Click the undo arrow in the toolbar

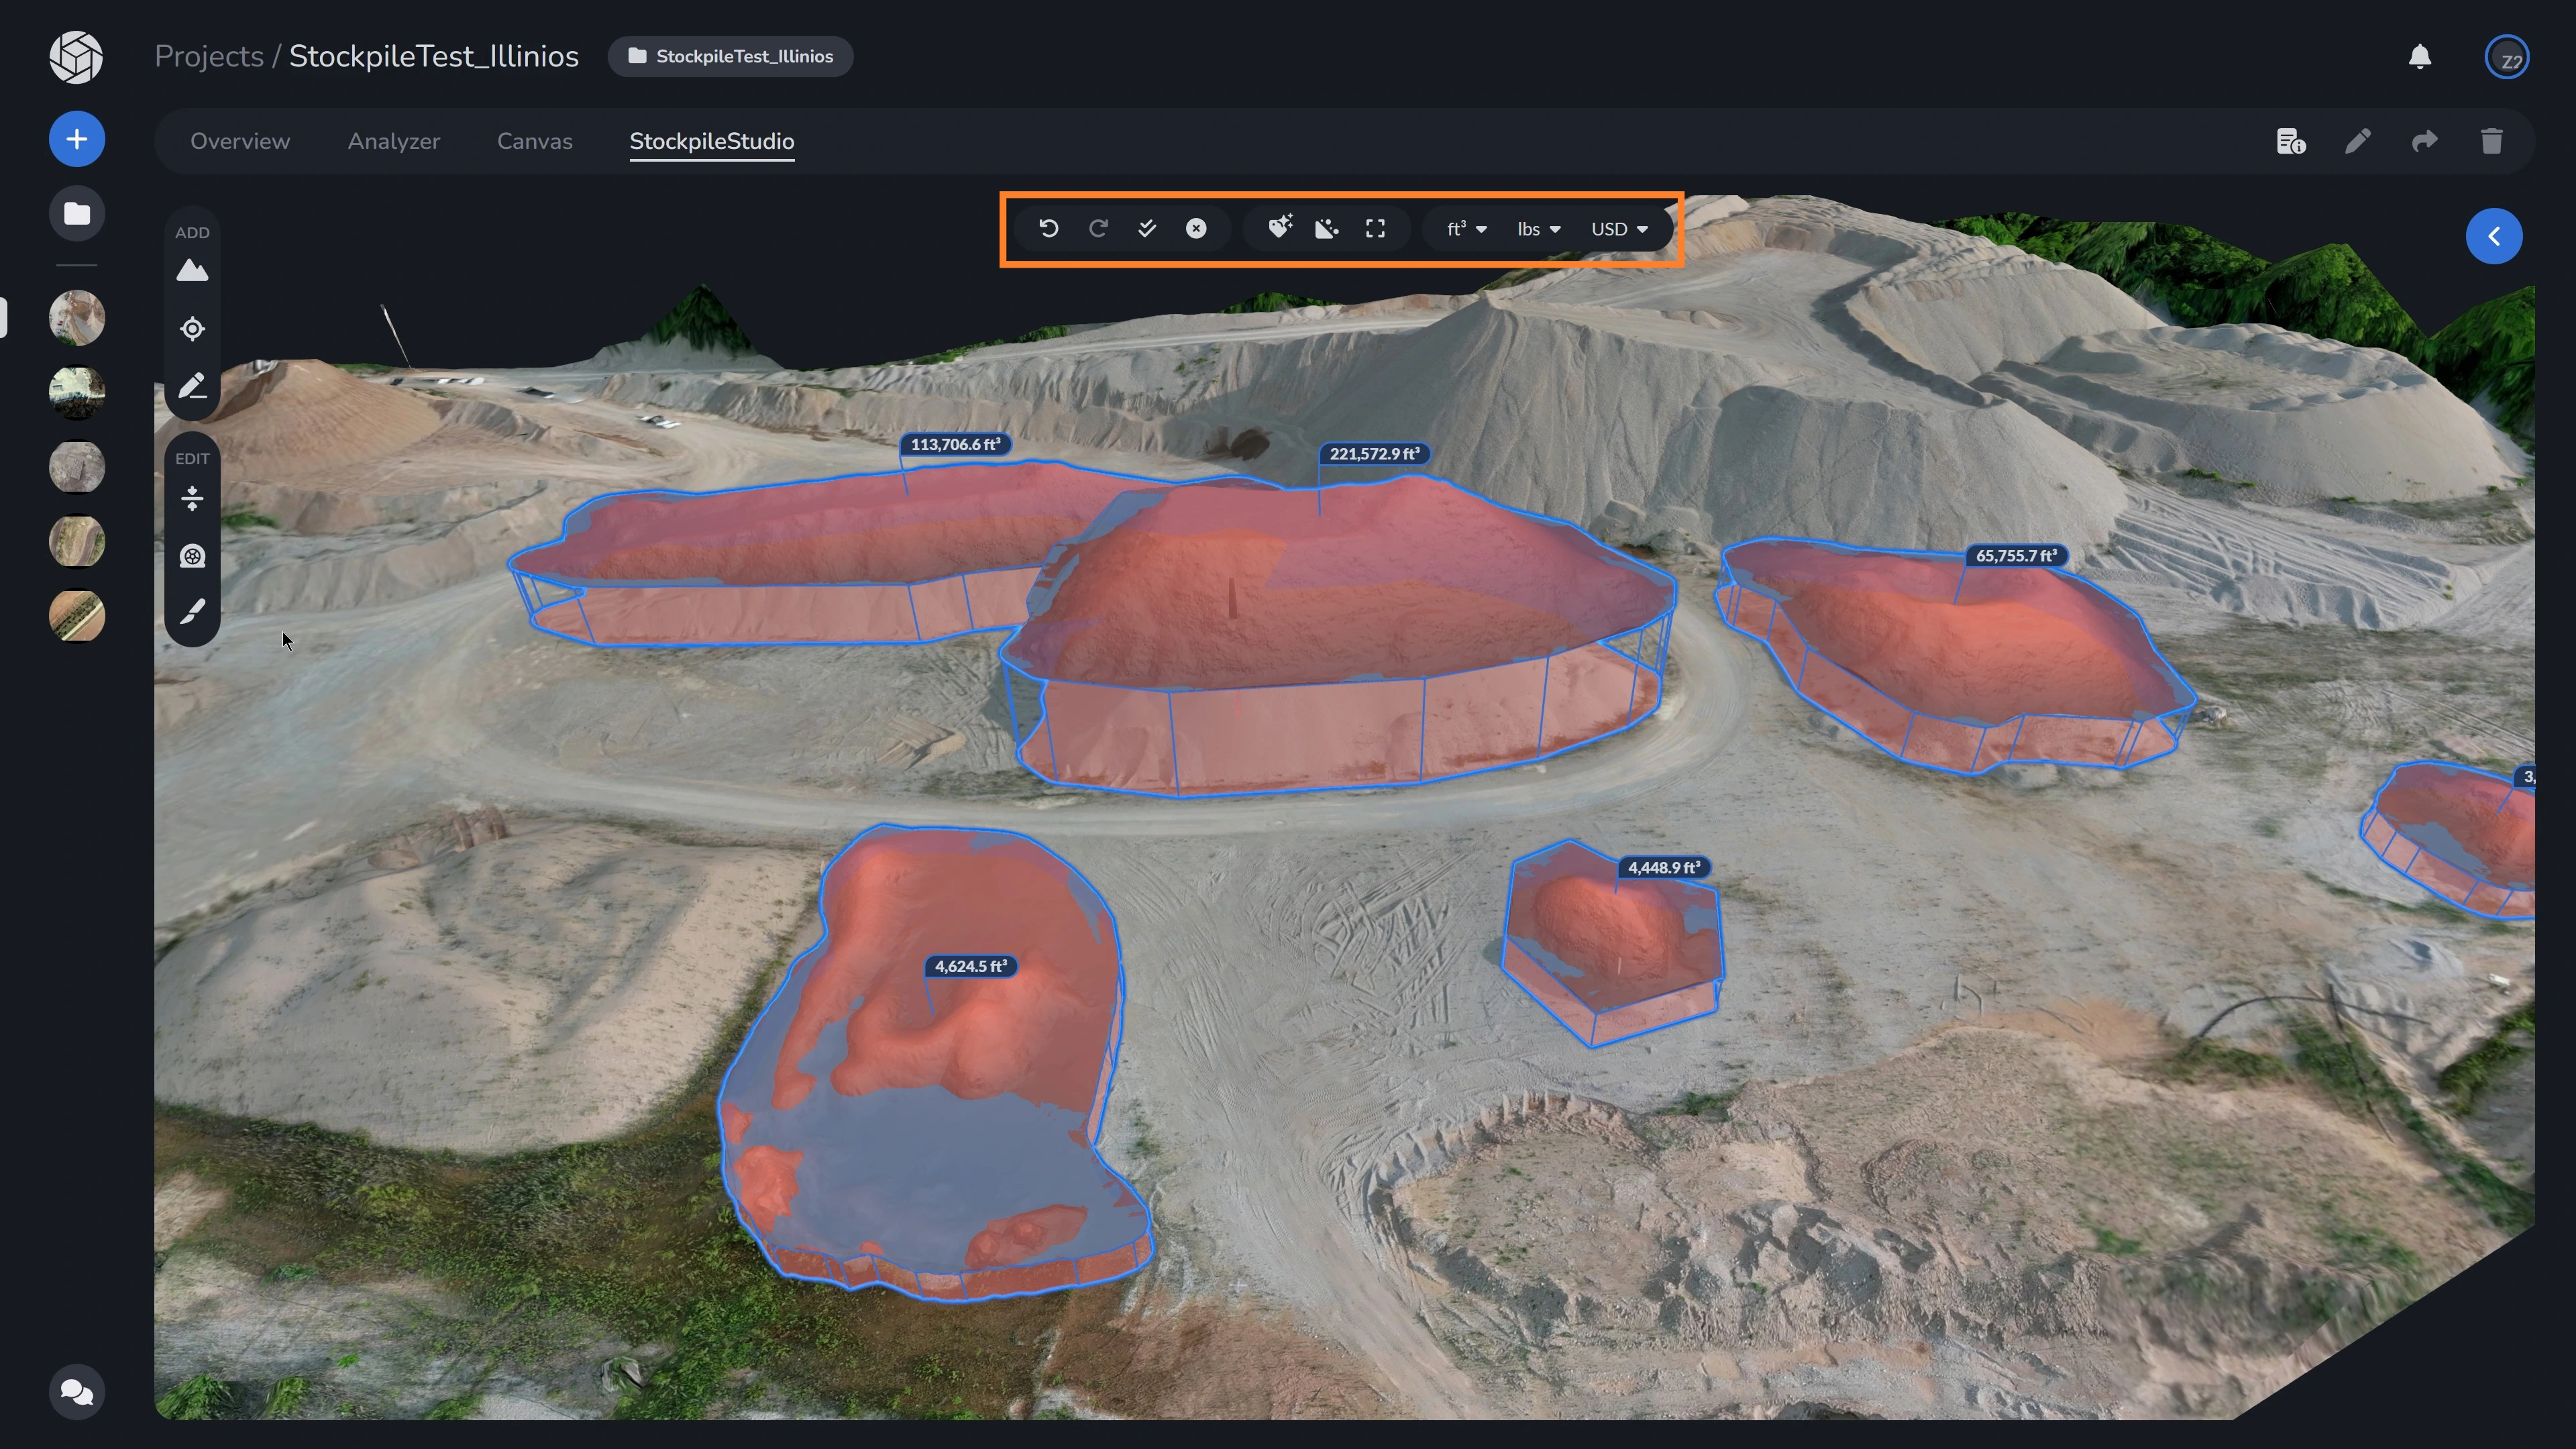[1048, 229]
